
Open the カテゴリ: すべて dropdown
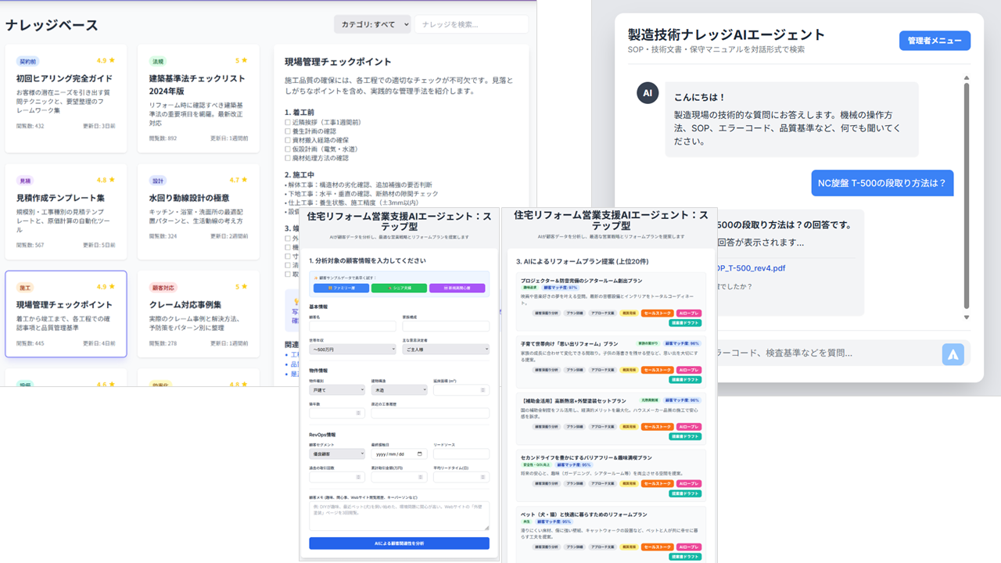(373, 24)
